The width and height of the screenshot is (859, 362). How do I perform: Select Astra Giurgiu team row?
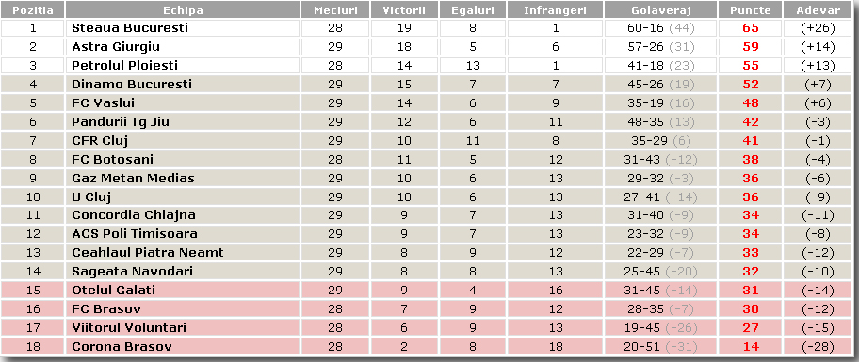tap(427, 47)
